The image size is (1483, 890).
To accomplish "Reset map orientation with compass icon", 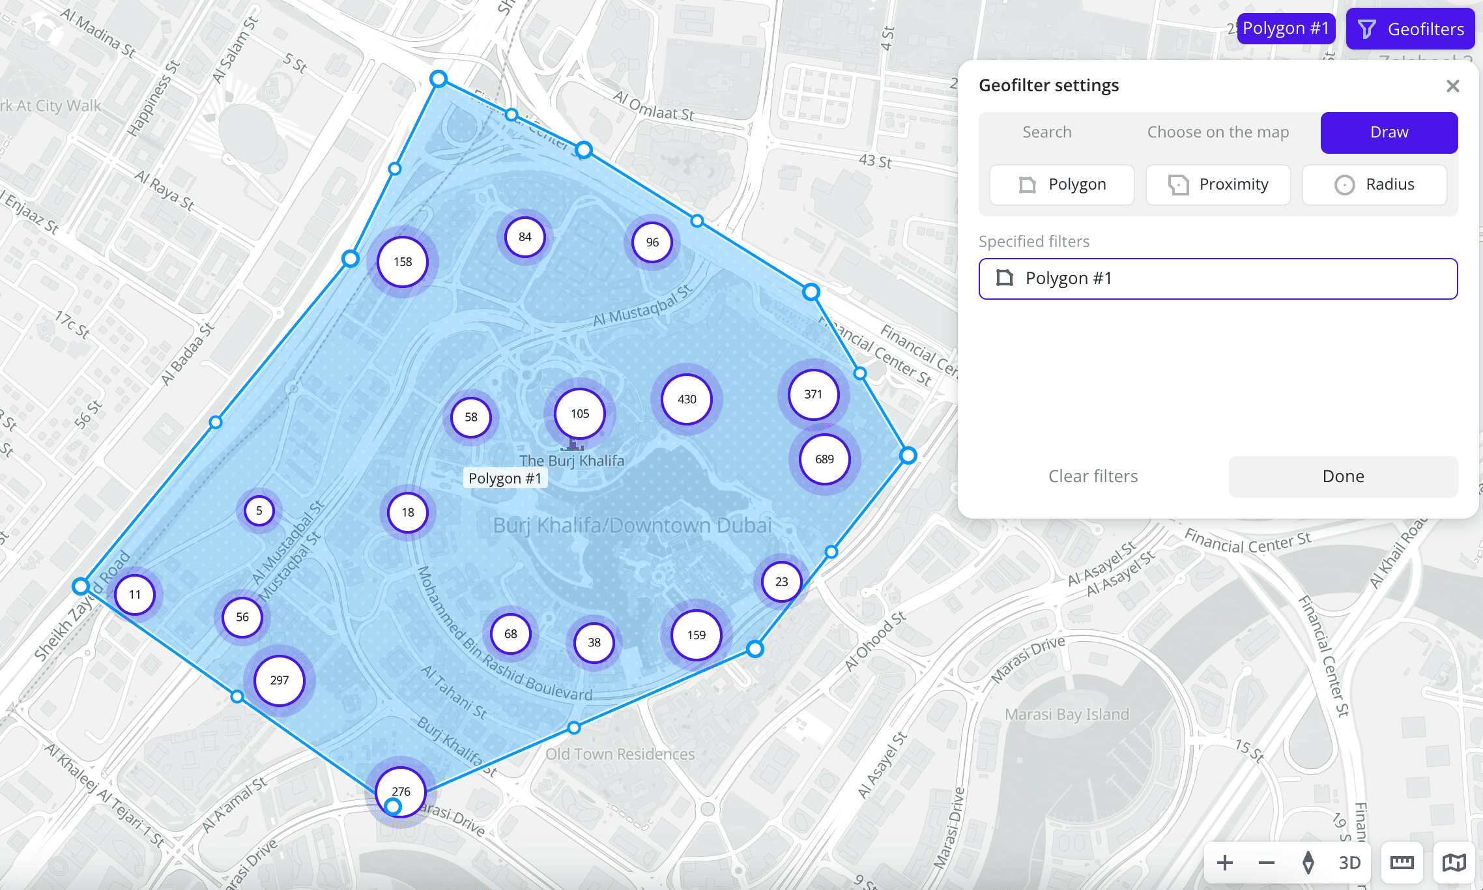I will point(1308,863).
